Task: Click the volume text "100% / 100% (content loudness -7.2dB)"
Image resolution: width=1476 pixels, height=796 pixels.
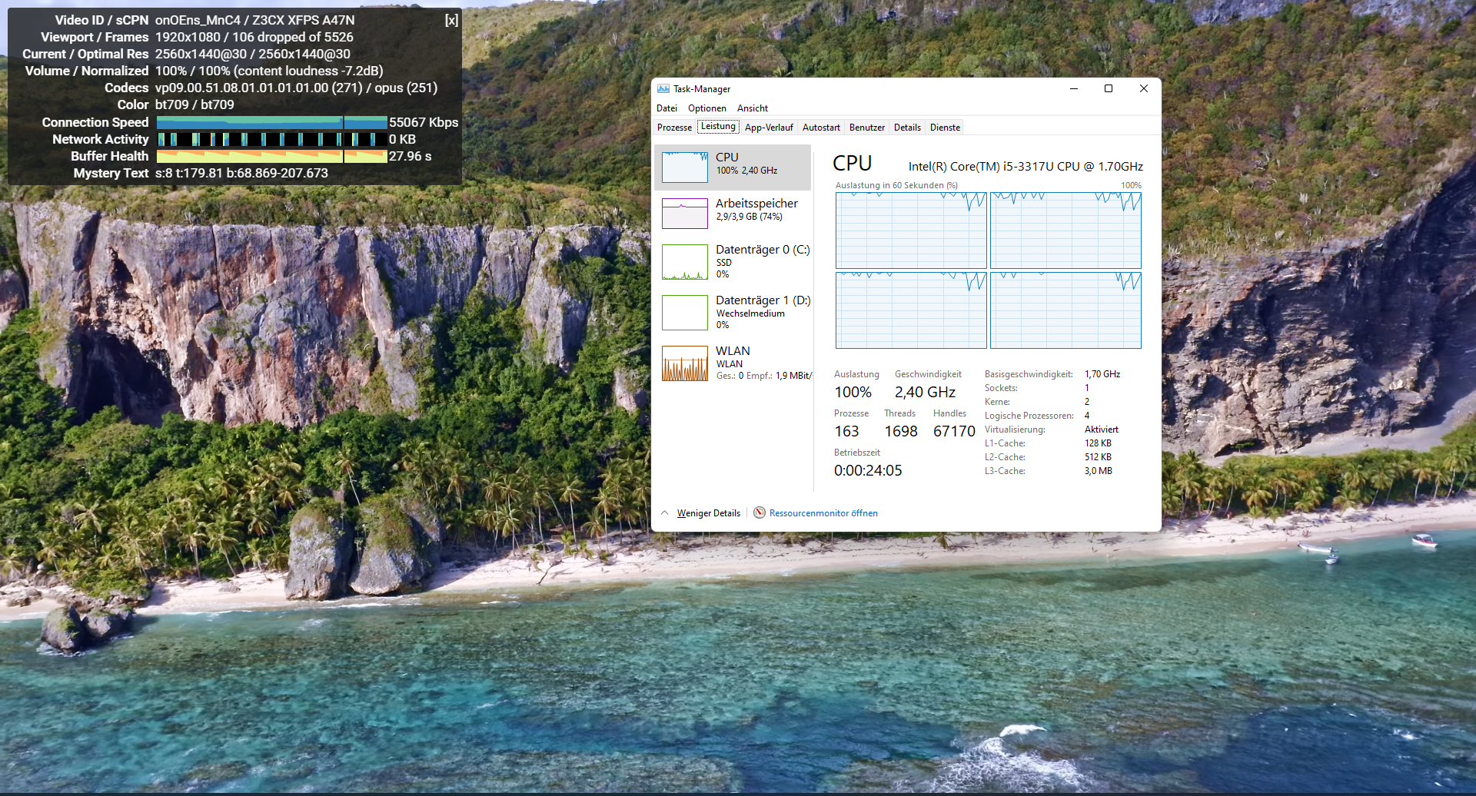Action: tap(269, 71)
